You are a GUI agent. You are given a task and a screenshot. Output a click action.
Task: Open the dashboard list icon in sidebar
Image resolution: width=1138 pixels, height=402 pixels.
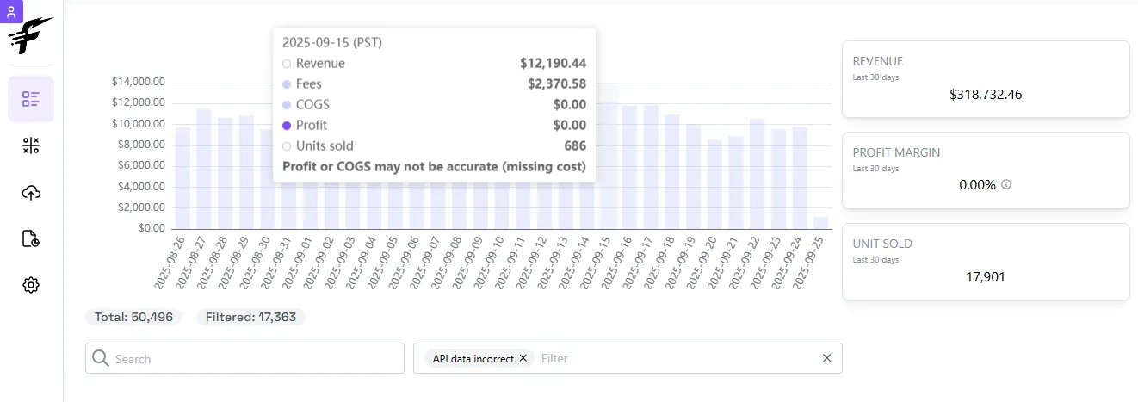31,99
